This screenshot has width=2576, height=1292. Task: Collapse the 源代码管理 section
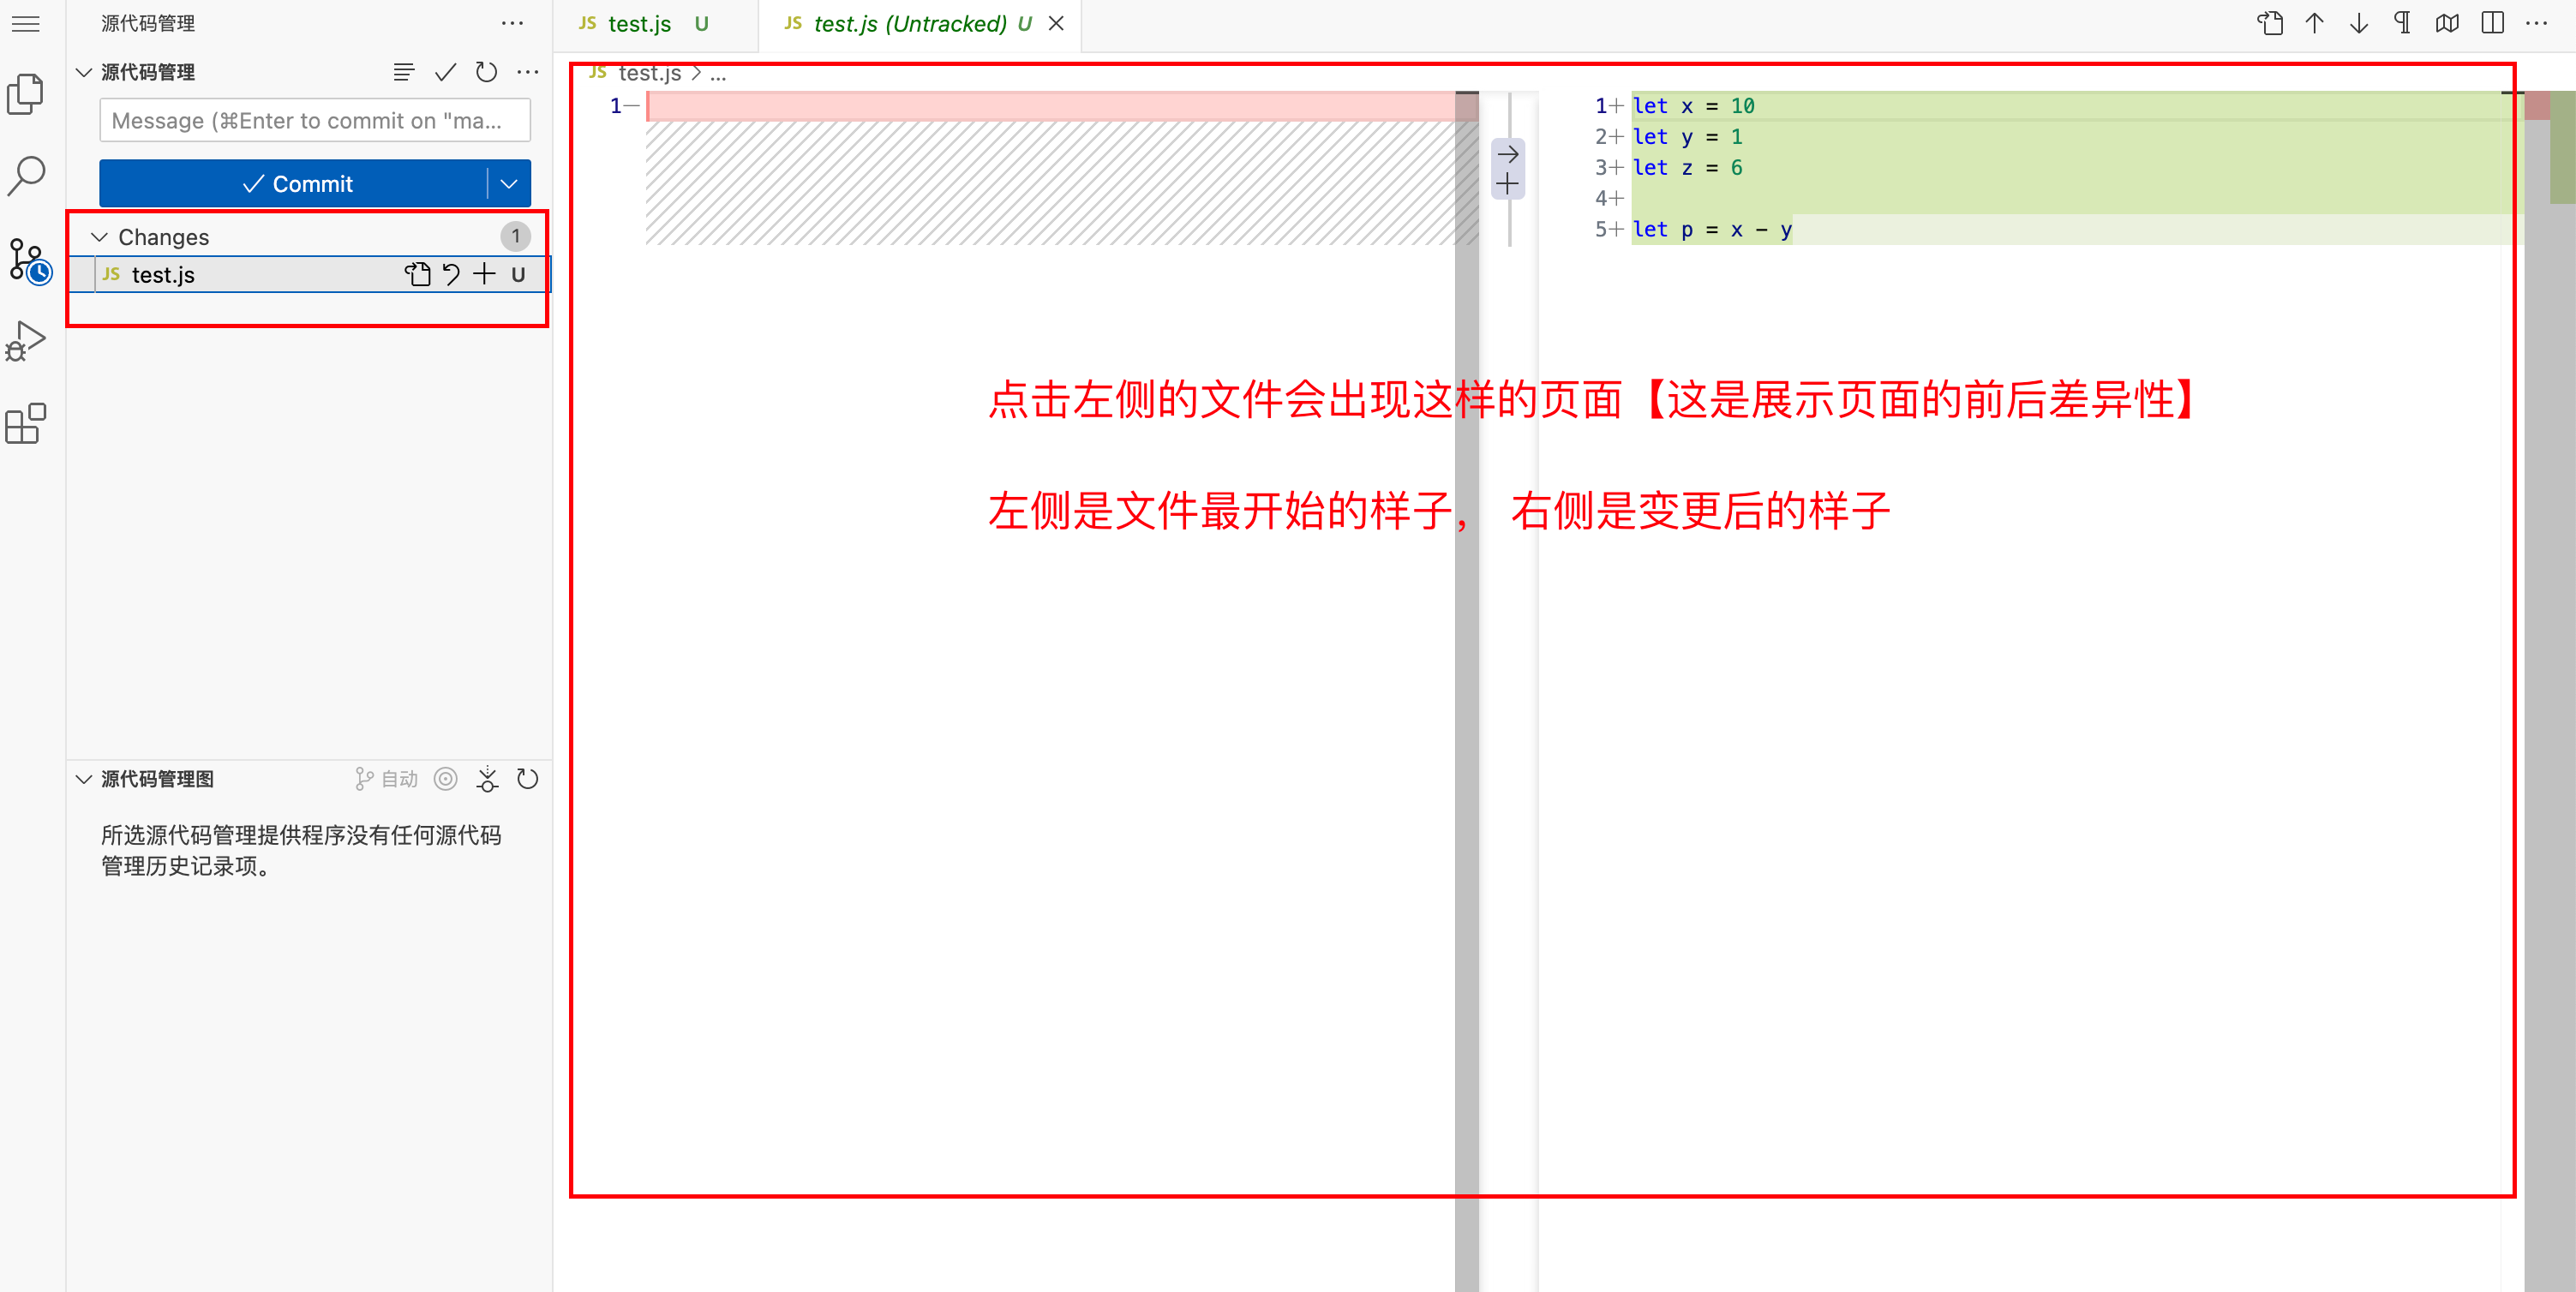tap(84, 72)
